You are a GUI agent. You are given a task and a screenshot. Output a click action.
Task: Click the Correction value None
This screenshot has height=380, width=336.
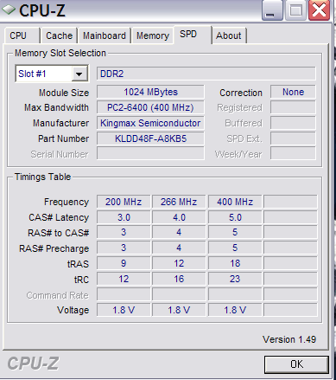tap(293, 93)
